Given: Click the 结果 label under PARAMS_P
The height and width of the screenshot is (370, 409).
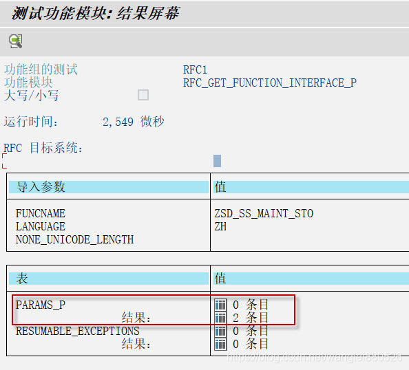Looking at the screenshot, I should point(136,318).
